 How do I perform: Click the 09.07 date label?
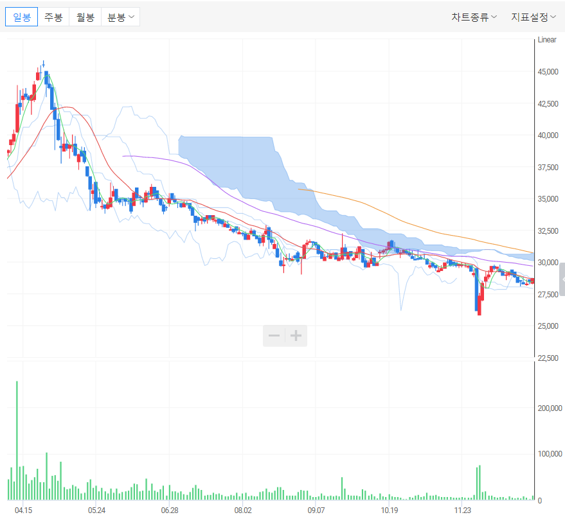316,510
